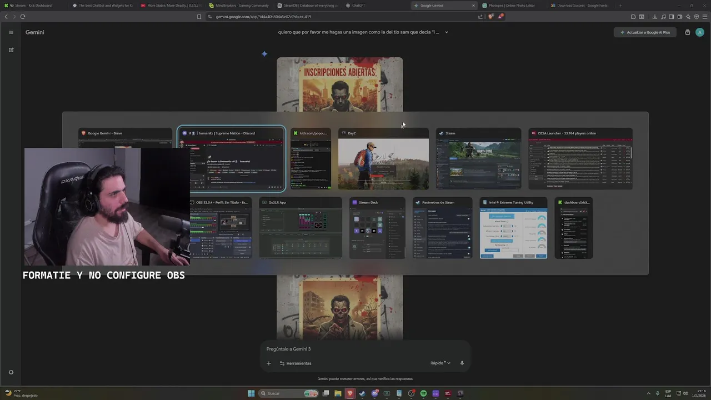
Task: Open the Stream - Kick Dashboard browser tab
Action: [33, 6]
